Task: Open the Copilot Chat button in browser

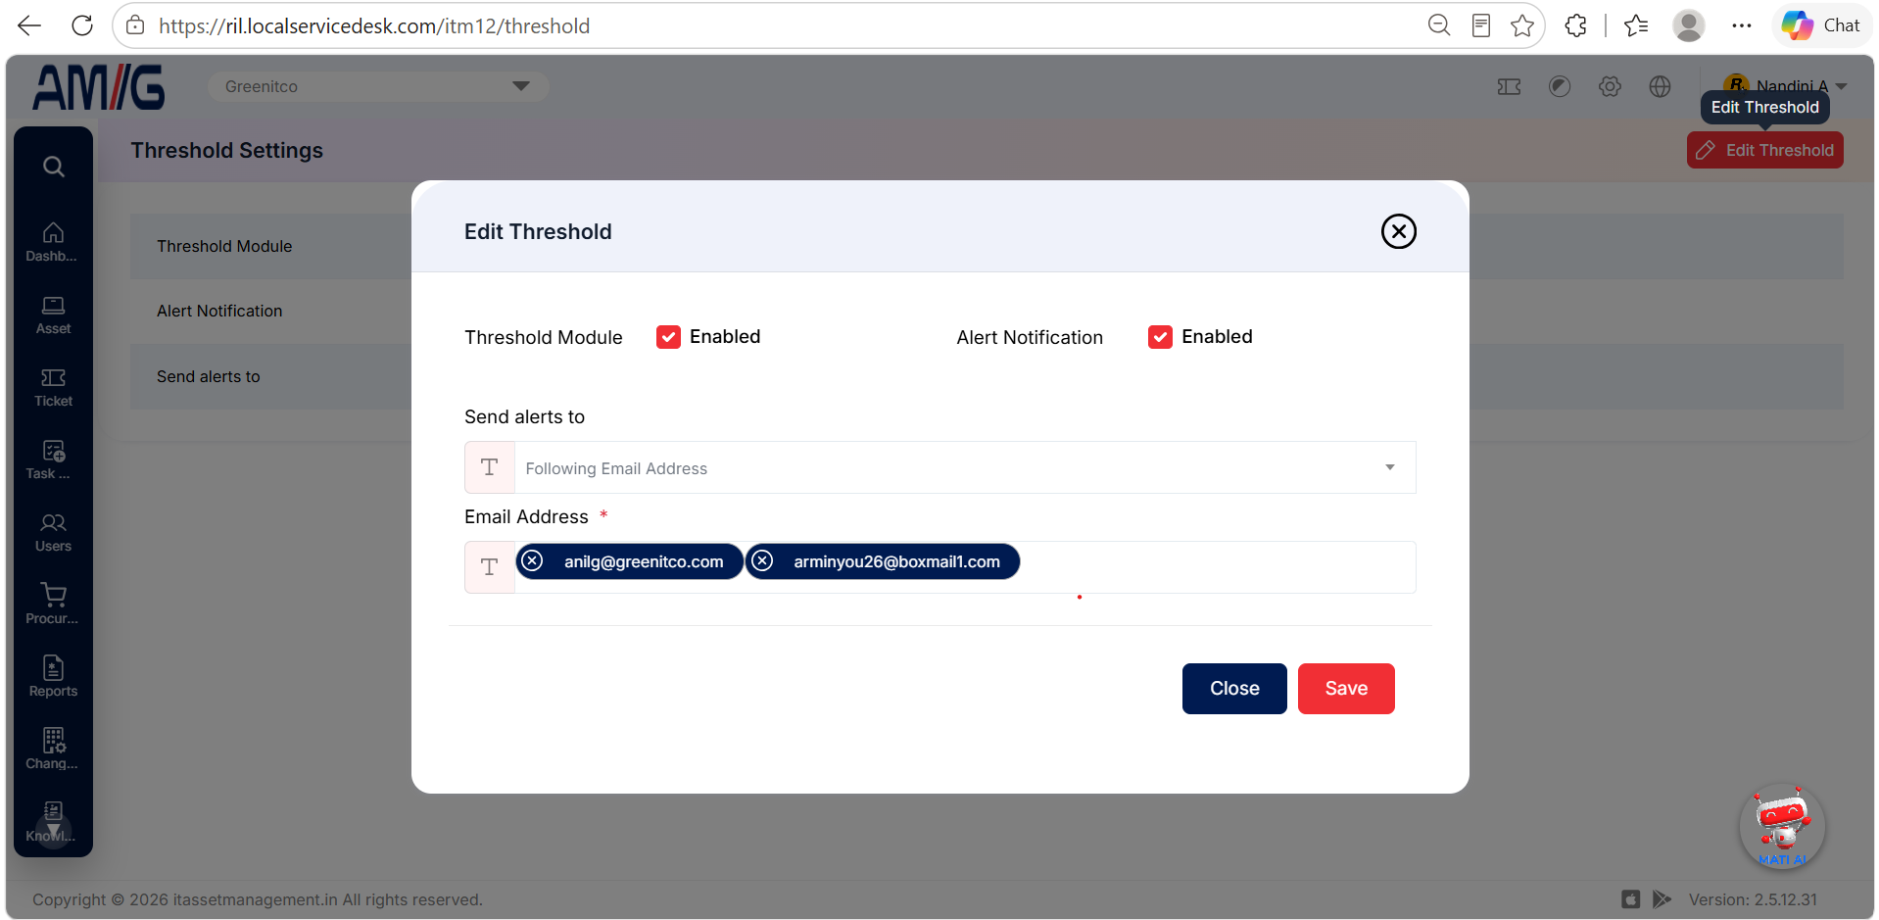Action: [x=1821, y=25]
